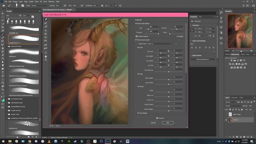The image size is (256, 144).
Task: Click Cancel in the Liquify dialog
Action: (153, 123)
